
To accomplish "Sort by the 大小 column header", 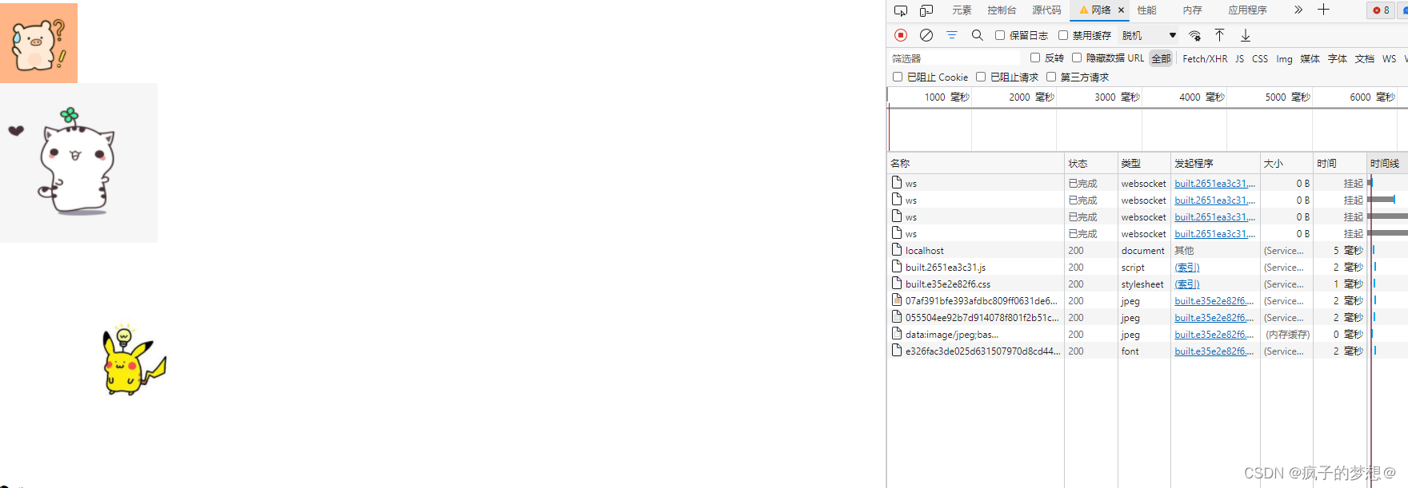I will [1286, 163].
